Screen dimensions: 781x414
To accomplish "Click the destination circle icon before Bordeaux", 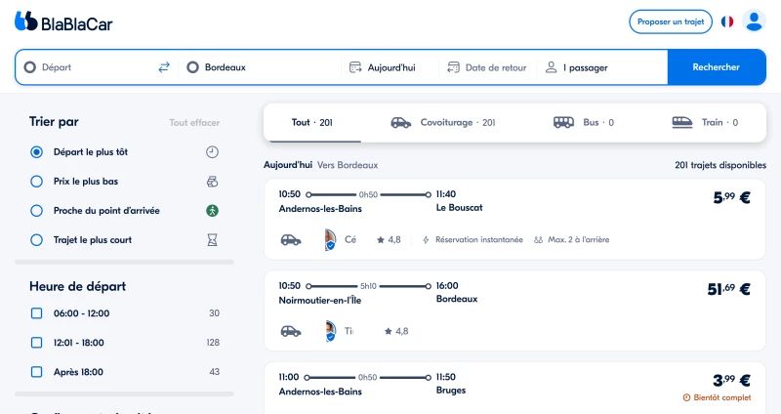I will click(x=192, y=67).
